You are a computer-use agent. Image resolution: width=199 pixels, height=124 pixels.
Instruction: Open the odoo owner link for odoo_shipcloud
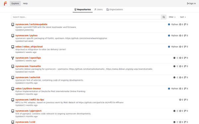click(x=19, y=47)
